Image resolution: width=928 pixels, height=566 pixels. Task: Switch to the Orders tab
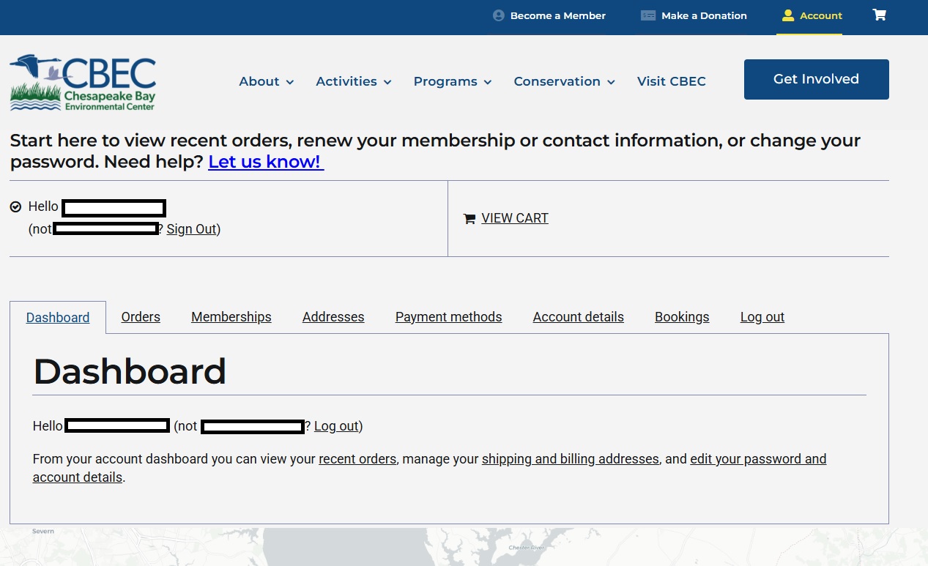(x=141, y=317)
